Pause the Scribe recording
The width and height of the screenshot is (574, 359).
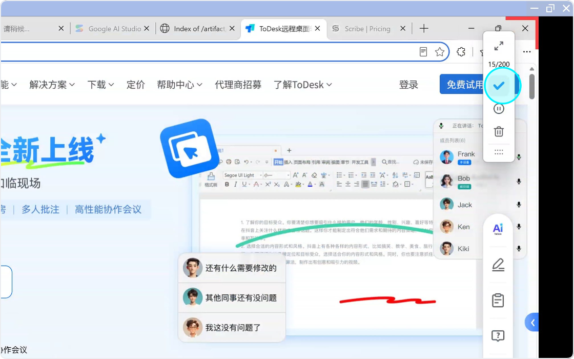(499, 108)
